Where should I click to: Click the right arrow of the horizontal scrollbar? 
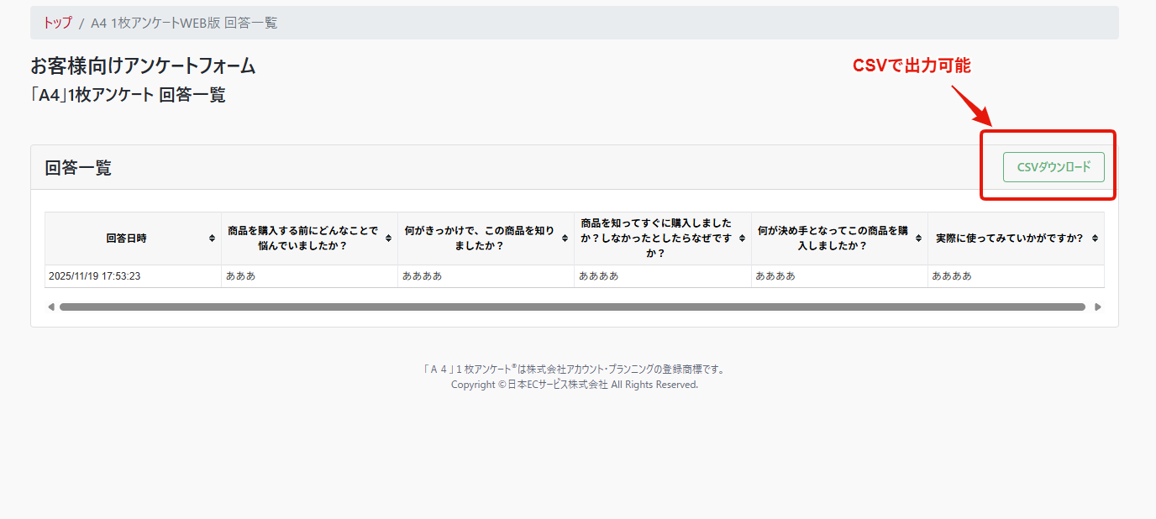[x=1097, y=307]
